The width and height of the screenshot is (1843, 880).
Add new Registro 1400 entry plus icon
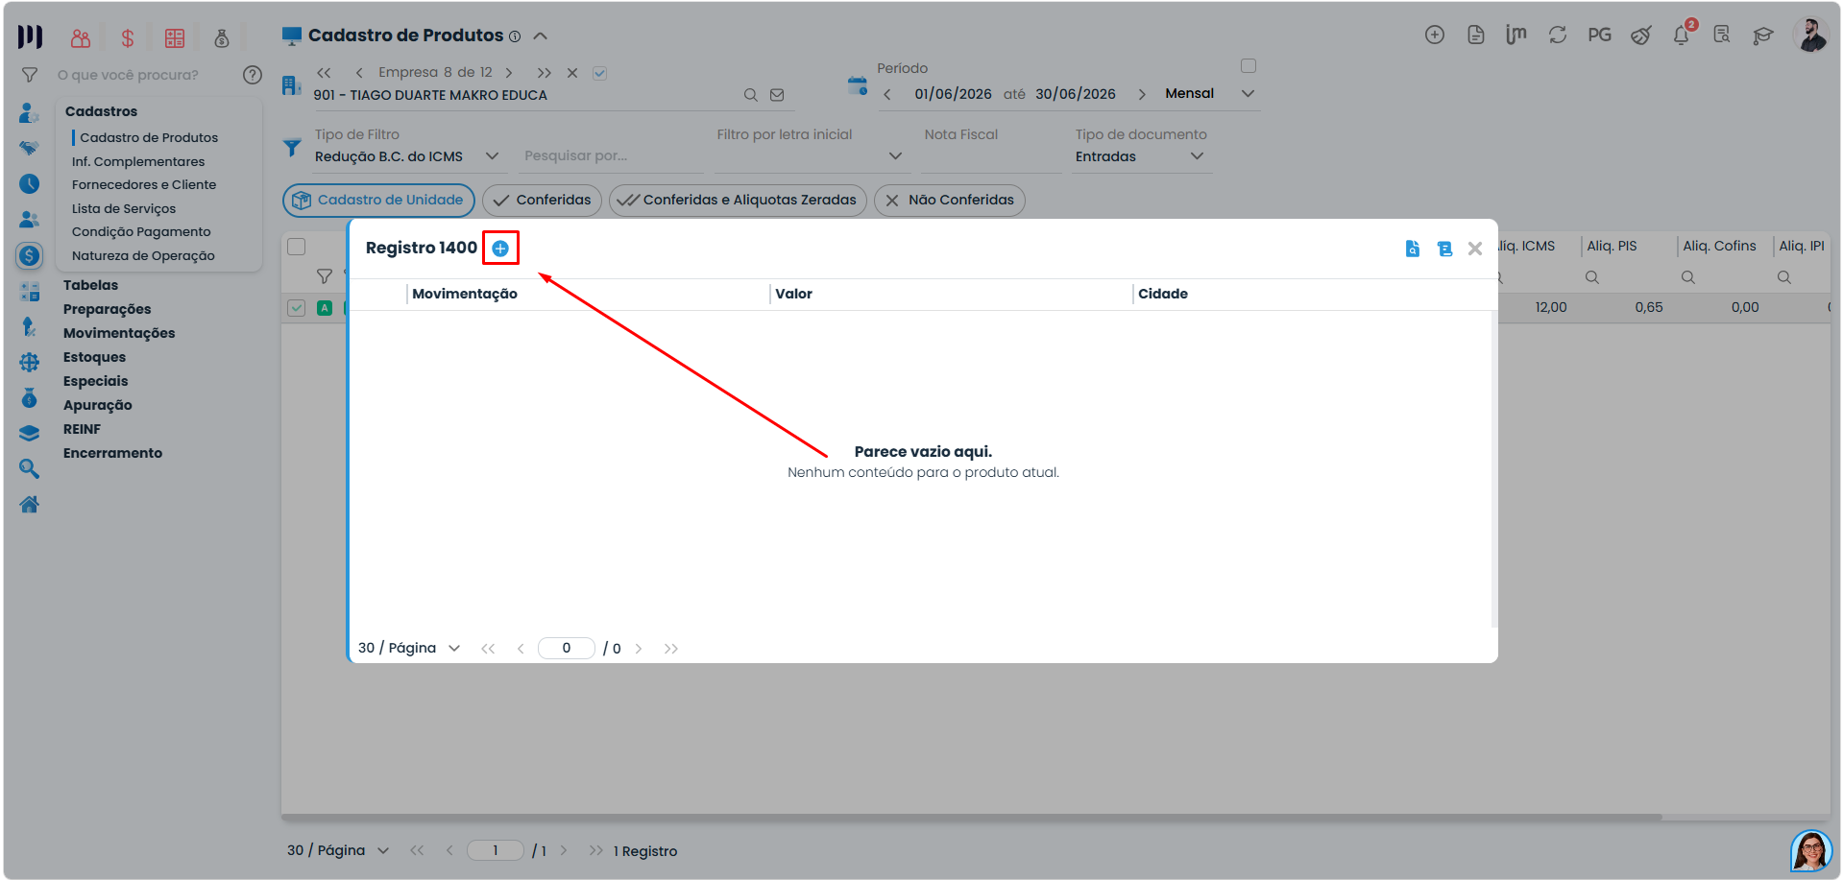pos(500,249)
